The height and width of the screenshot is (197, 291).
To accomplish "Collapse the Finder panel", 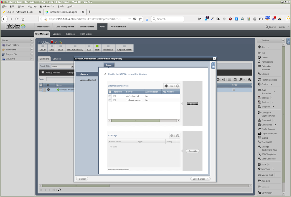I will pyautogui.click(x=32, y=40).
